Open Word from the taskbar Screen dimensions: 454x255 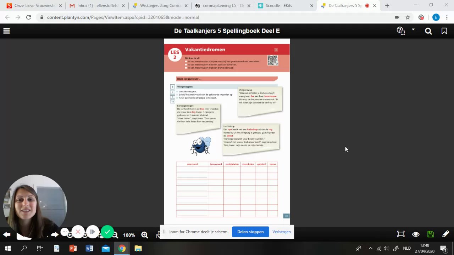tap(89, 248)
